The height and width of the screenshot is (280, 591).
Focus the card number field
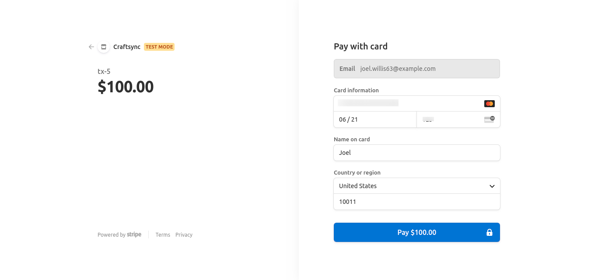click(x=407, y=104)
